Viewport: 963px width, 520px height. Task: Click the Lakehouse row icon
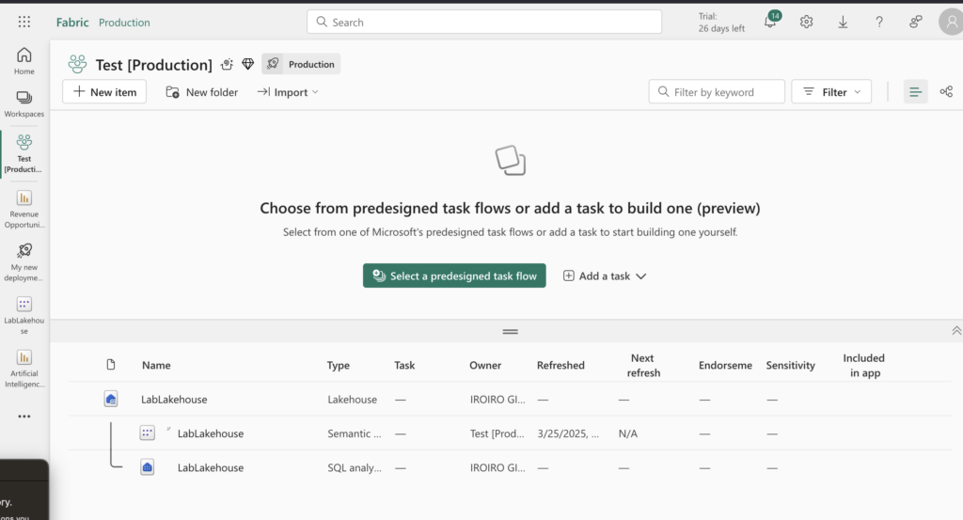click(x=111, y=399)
